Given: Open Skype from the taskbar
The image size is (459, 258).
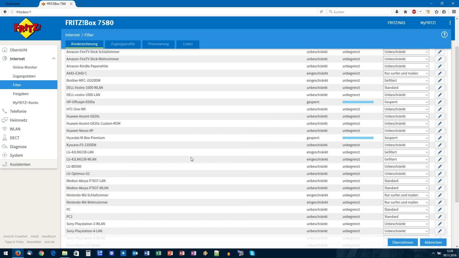Looking at the screenshot, I should click(252, 253).
